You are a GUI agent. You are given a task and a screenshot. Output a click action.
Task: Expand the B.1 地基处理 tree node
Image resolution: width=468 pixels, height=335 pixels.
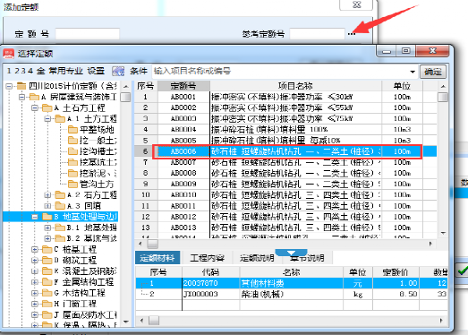(47, 228)
